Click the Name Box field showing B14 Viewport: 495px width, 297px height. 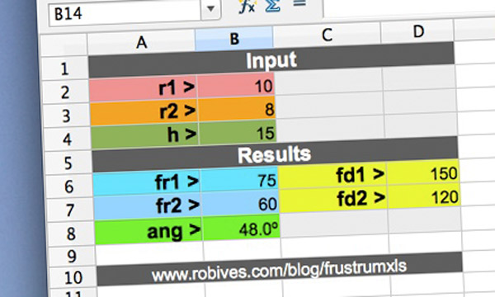pos(125,12)
